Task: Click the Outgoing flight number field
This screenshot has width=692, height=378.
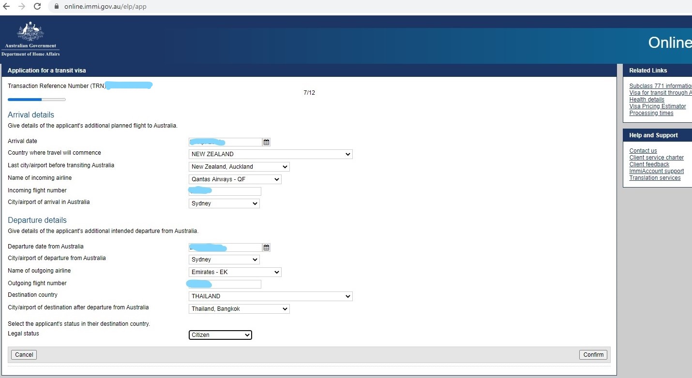Action: (225, 284)
